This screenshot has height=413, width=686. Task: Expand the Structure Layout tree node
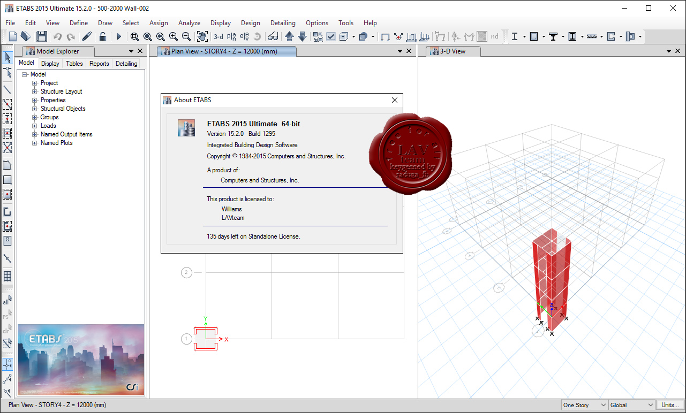pos(35,91)
